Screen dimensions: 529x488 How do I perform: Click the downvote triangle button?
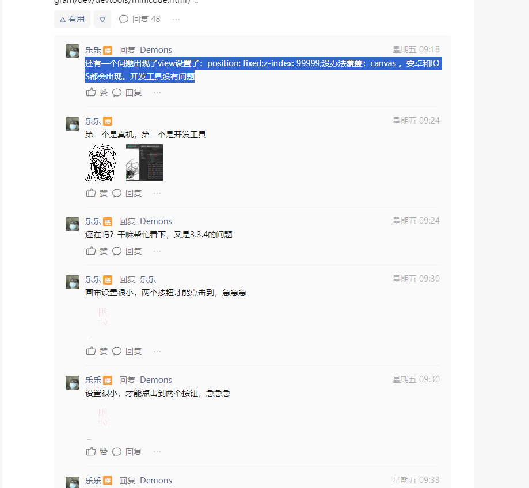point(102,19)
